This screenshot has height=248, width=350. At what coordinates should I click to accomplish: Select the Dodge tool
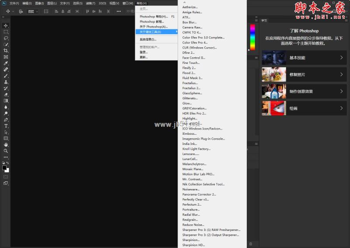pos(6,113)
